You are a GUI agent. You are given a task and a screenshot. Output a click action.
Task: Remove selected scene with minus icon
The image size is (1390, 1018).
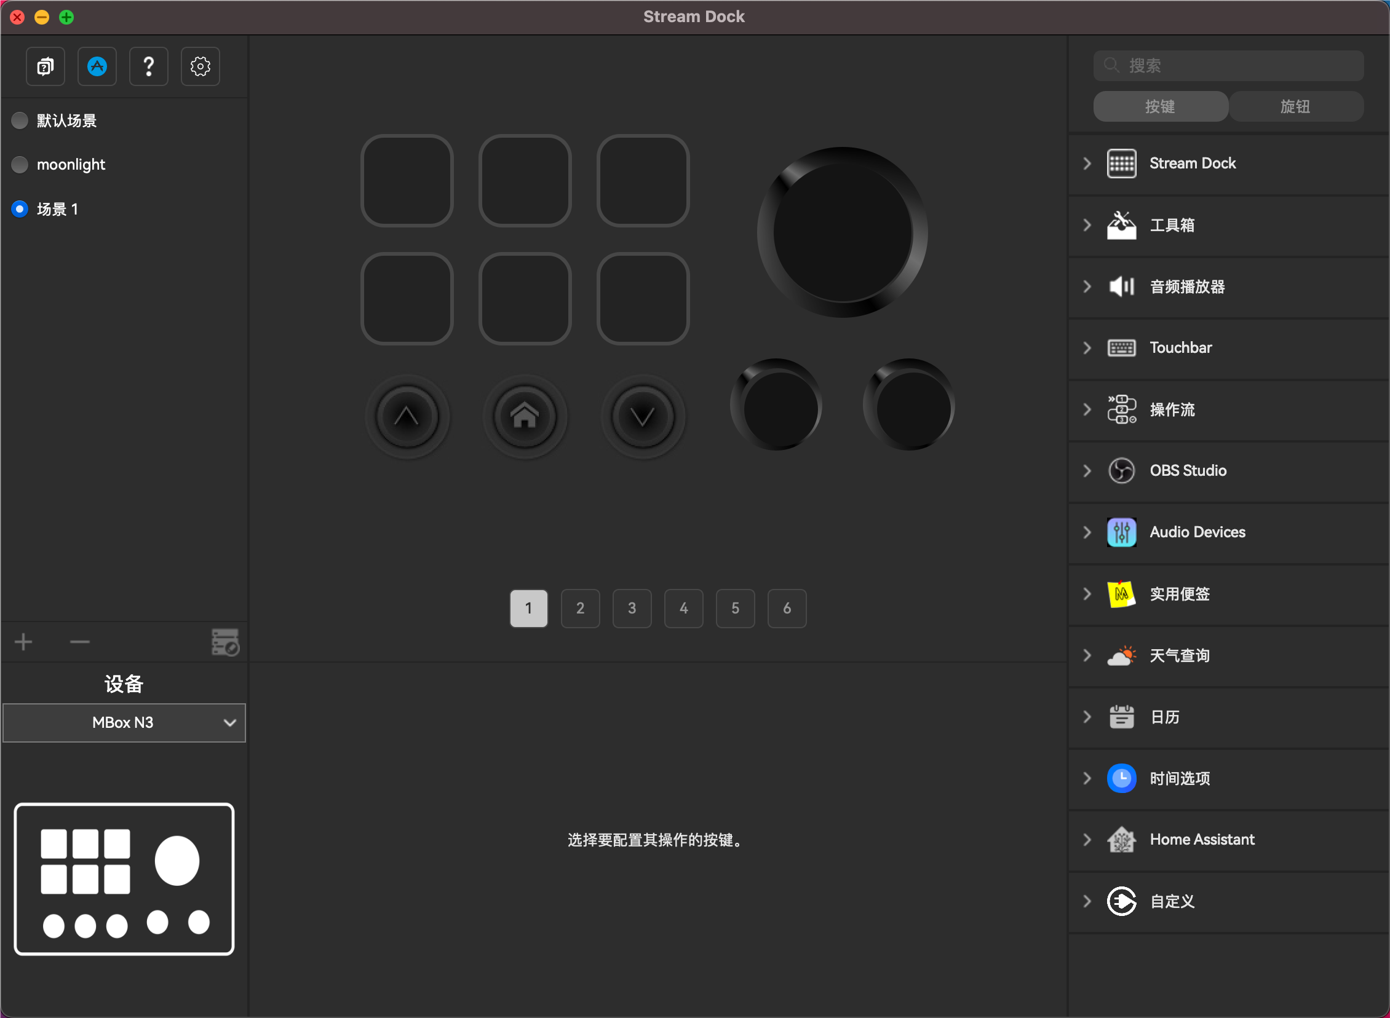[x=79, y=642]
